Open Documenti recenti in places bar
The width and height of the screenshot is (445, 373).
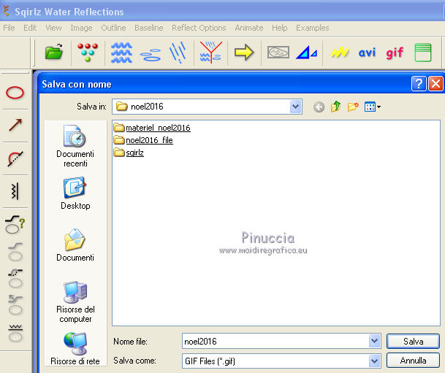point(75,146)
